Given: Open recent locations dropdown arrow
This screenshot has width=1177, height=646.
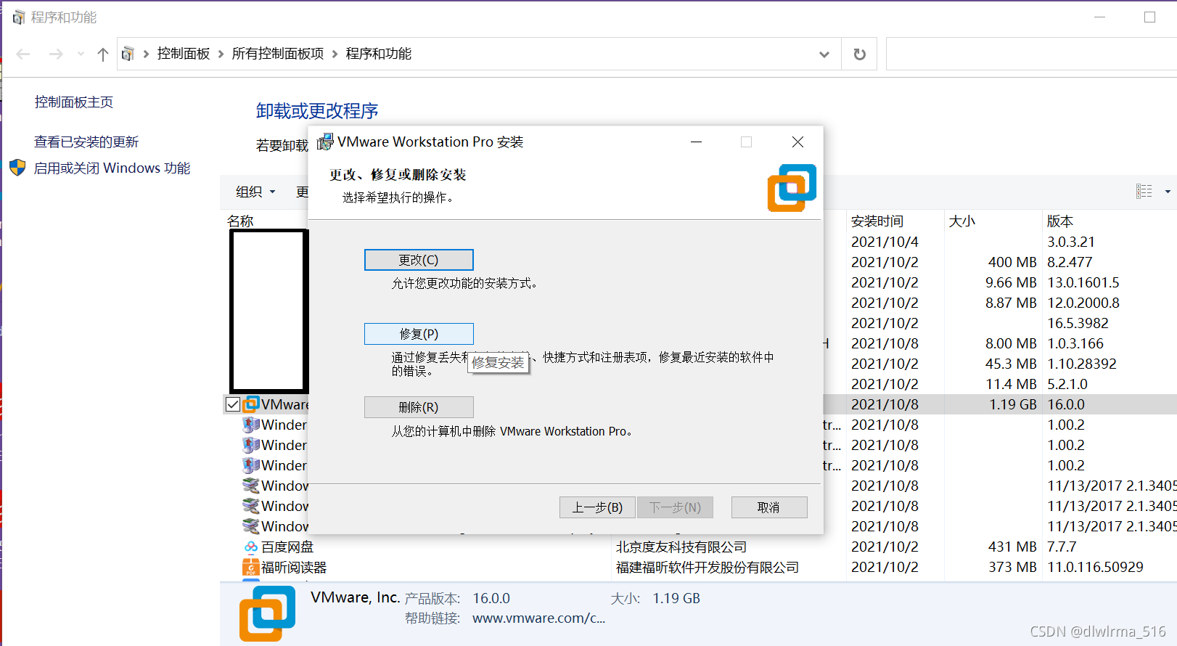Looking at the screenshot, I should point(81,54).
